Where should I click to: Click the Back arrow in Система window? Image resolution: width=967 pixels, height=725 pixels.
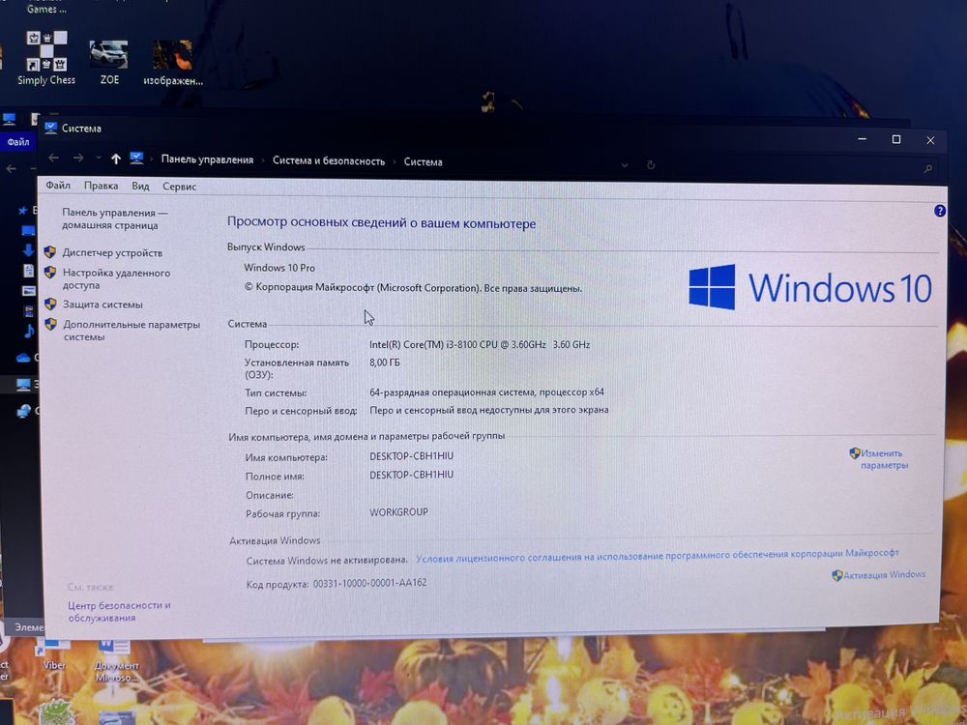(53, 158)
